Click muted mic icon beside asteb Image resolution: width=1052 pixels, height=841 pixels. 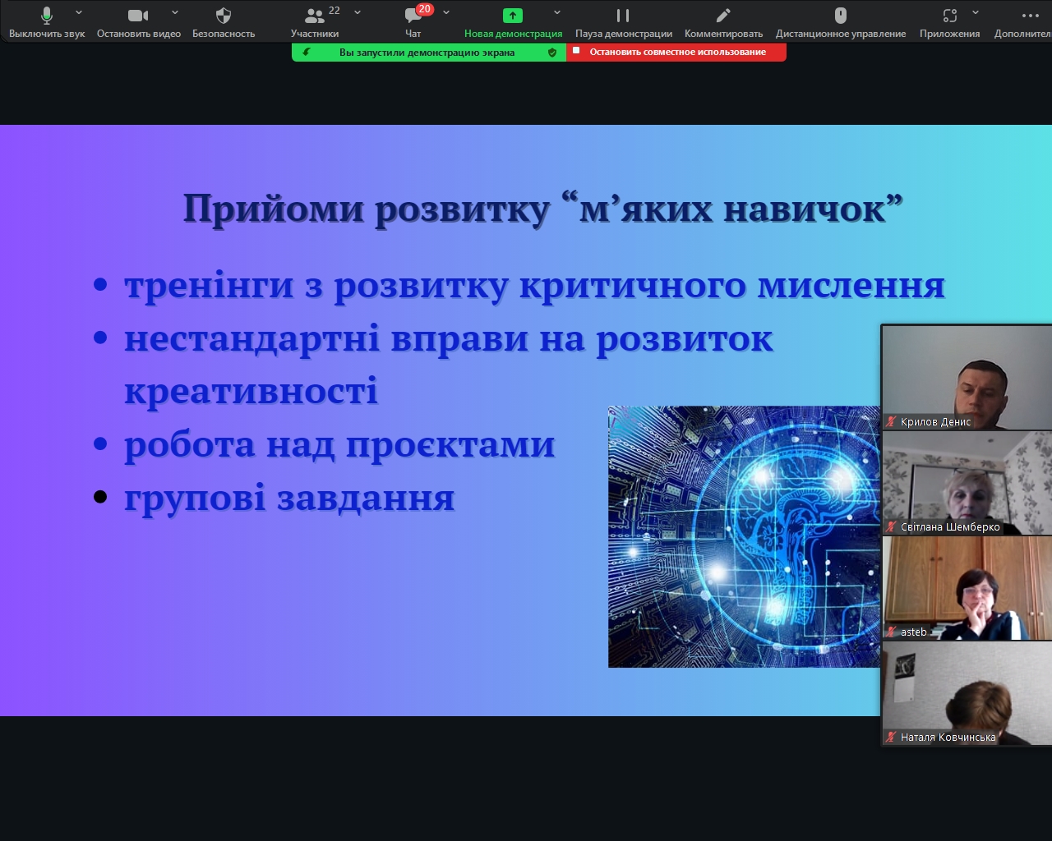tap(891, 632)
